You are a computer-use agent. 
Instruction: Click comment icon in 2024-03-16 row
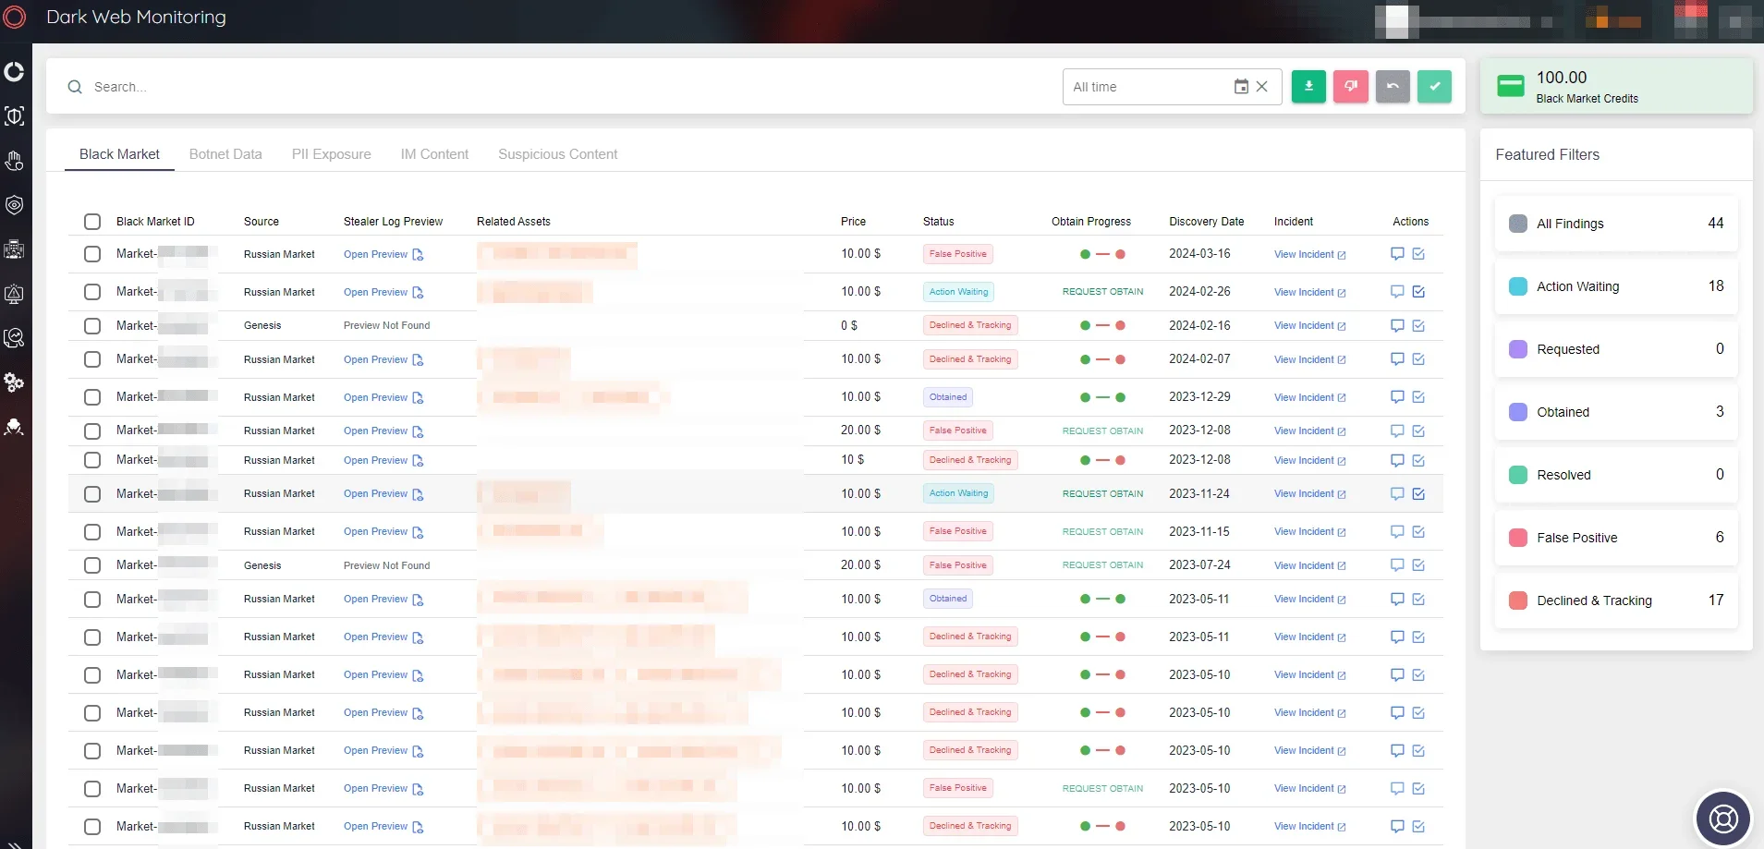click(1397, 254)
